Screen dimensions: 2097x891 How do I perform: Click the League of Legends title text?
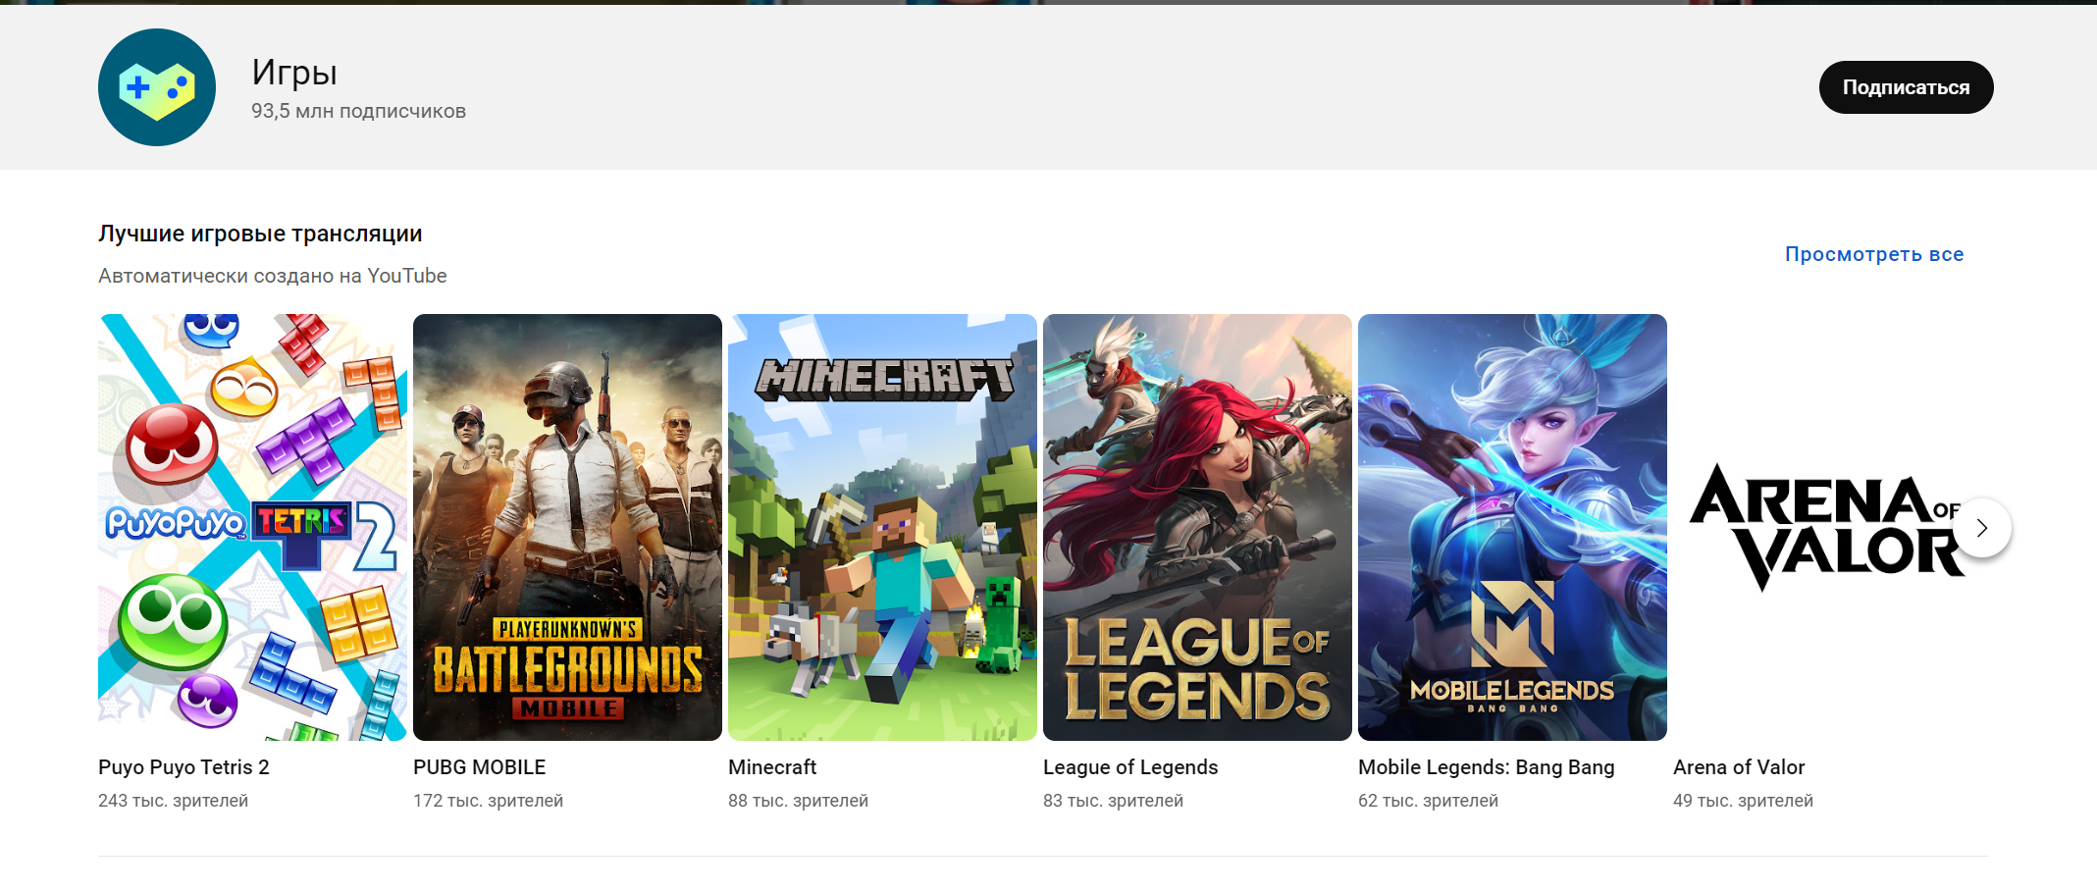(x=1130, y=767)
